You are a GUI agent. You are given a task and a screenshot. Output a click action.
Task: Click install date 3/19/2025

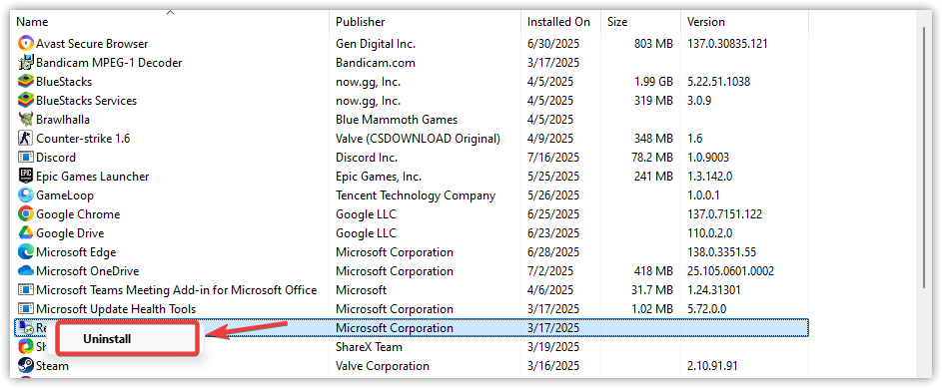coord(553,347)
